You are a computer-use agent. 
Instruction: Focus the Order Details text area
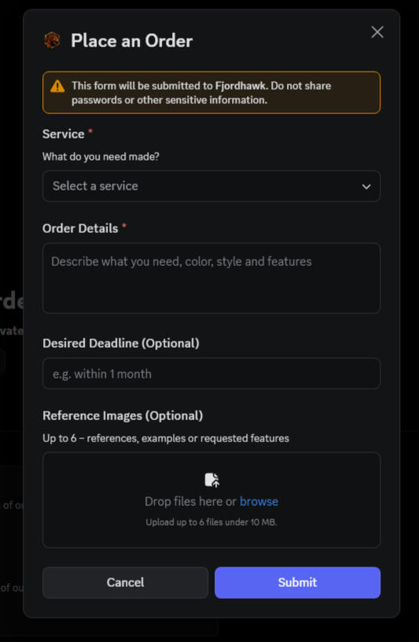click(x=211, y=278)
